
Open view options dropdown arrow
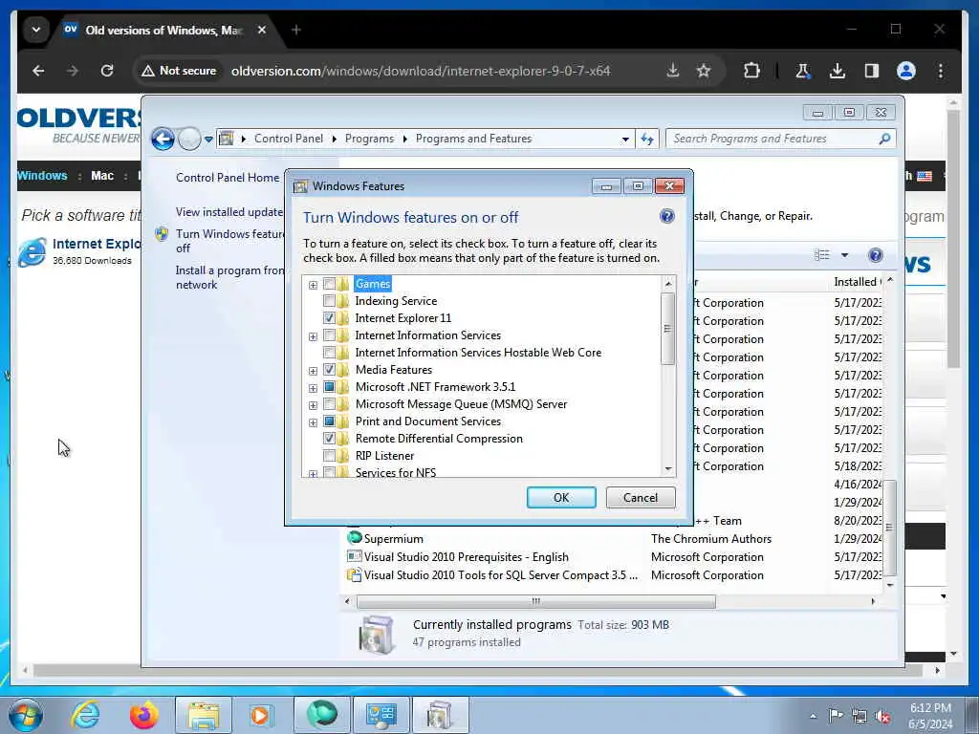tap(844, 254)
